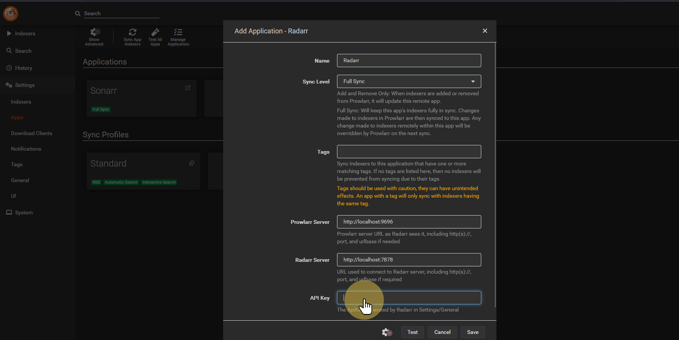Click the Interactive Search label
Image resolution: width=679 pixels, height=340 pixels.
click(159, 182)
